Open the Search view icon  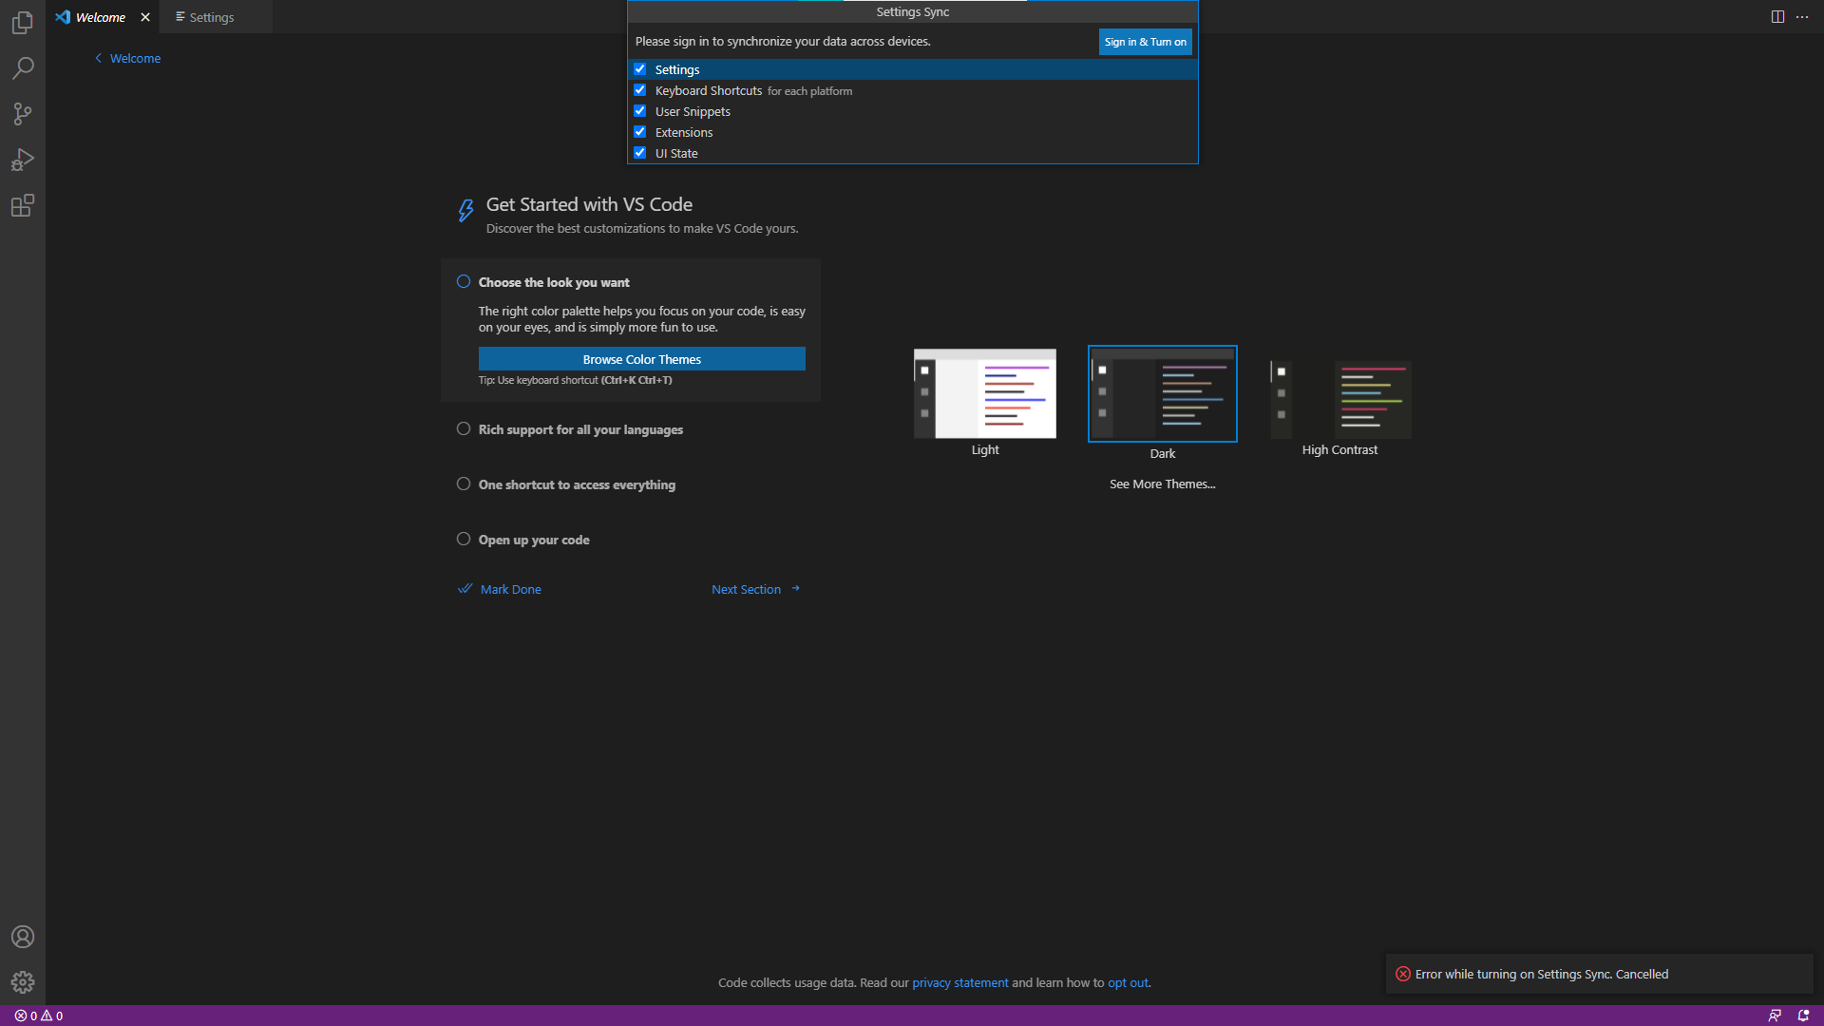pyautogui.click(x=23, y=68)
